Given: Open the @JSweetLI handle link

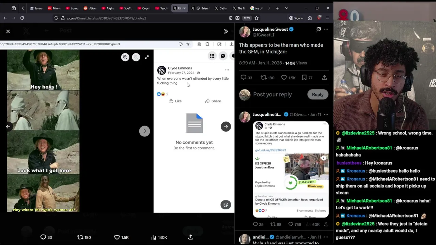Looking at the screenshot, I should click(x=263, y=35).
